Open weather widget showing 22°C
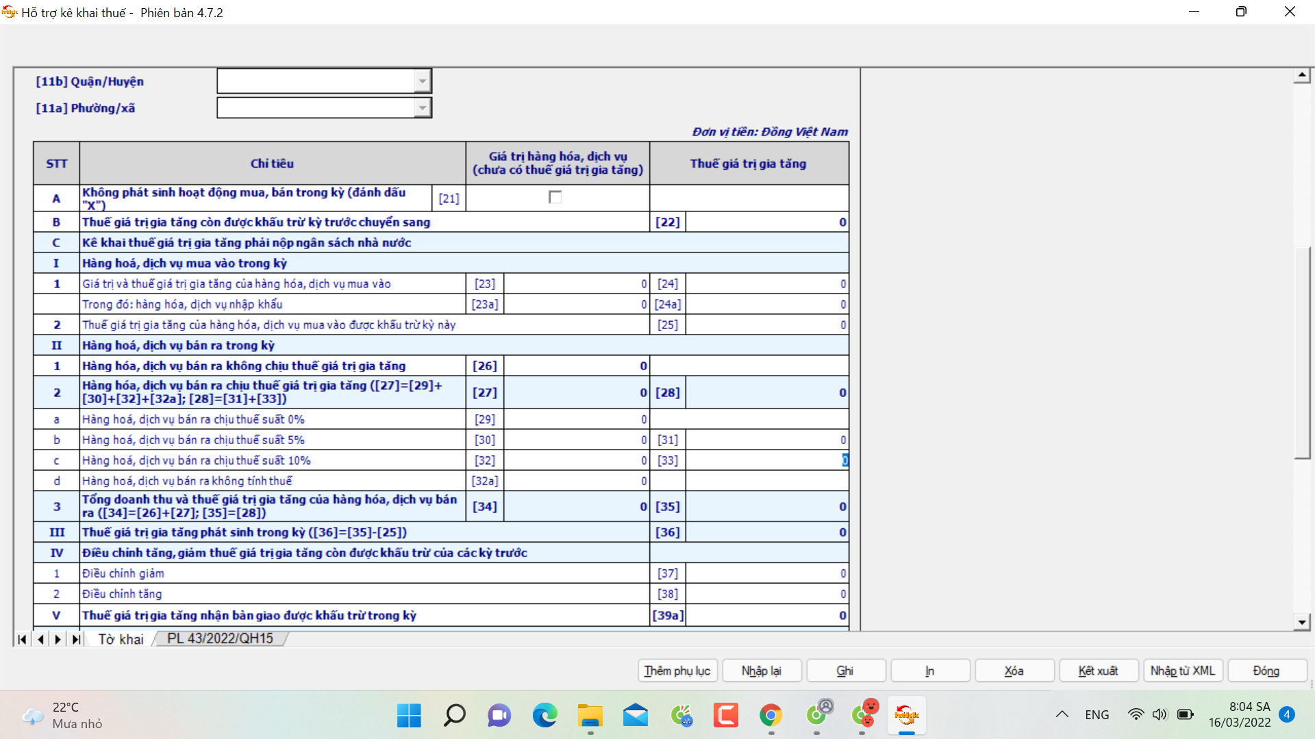The width and height of the screenshot is (1315, 739). (x=62, y=716)
